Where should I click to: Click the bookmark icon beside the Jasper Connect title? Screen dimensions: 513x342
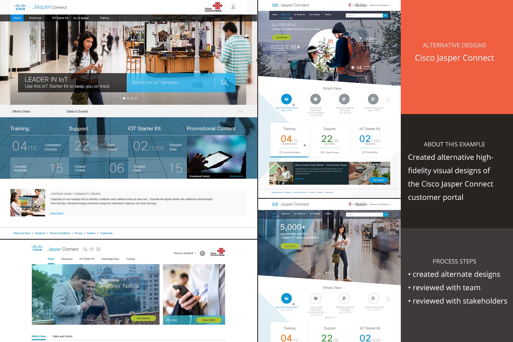coord(98,249)
